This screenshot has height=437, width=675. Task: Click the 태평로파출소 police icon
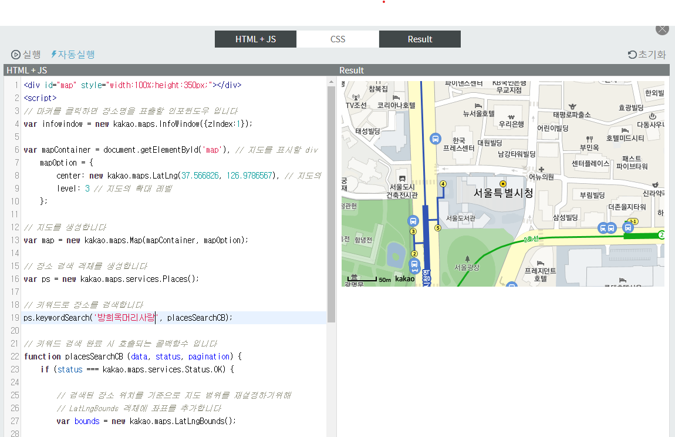point(572,107)
